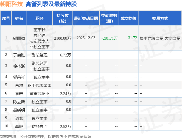Click the 职工代表董事 position cell
Viewport: 182px width, 139px height.
40,85
